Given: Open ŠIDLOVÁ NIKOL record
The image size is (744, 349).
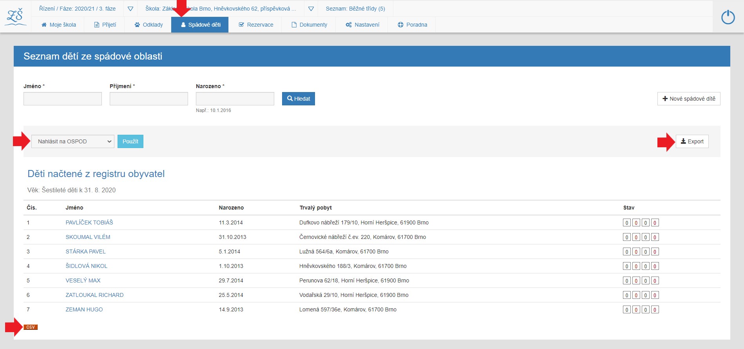Looking at the screenshot, I should pos(86,266).
